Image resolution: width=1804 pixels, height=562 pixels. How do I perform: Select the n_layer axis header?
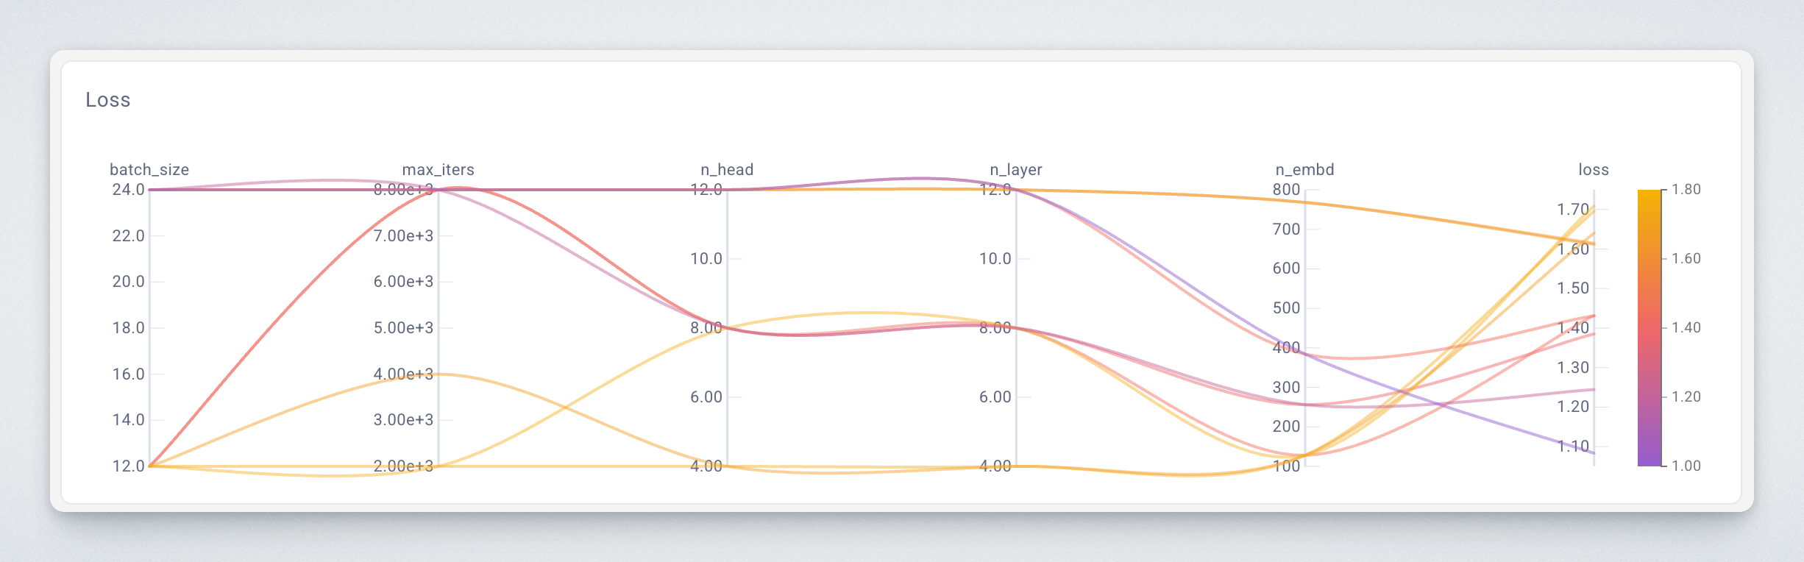[x=1015, y=170]
